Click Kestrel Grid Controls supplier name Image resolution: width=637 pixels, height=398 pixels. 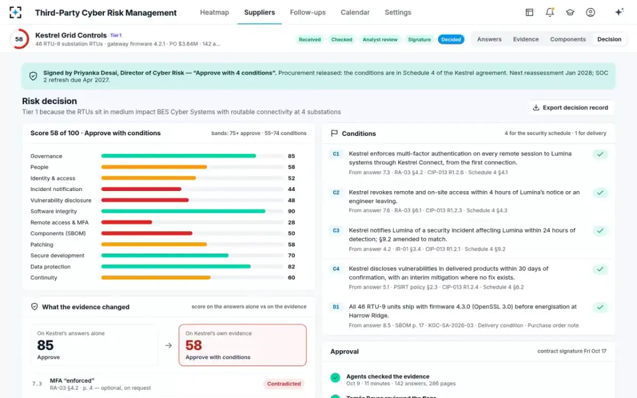tap(71, 36)
